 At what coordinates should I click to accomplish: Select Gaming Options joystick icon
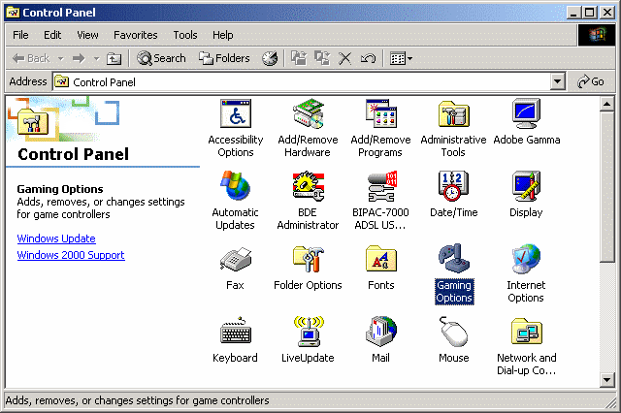[x=454, y=258]
